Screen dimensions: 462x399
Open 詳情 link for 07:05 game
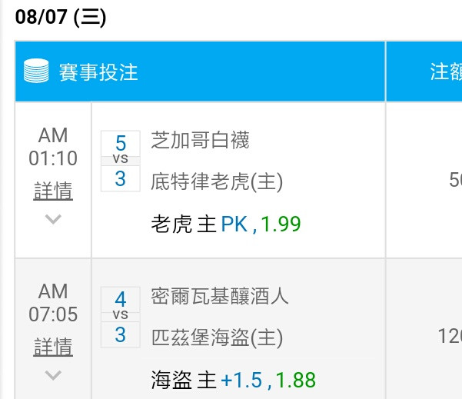53,347
